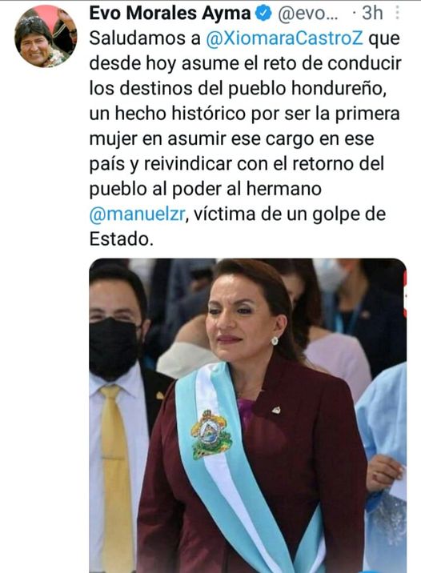Image resolution: width=421 pixels, height=573 pixels.
Task: Open Evo Morales profile picture avatar
Action: (x=46, y=36)
